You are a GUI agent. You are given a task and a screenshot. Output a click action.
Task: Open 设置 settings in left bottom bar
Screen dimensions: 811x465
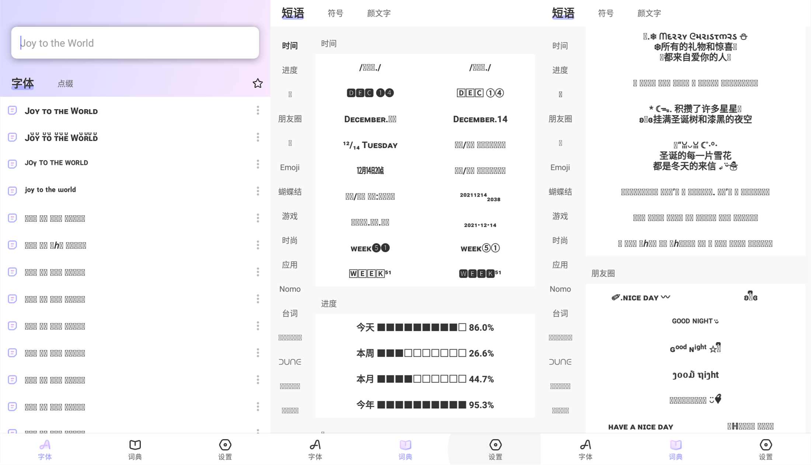click(225, 449)
